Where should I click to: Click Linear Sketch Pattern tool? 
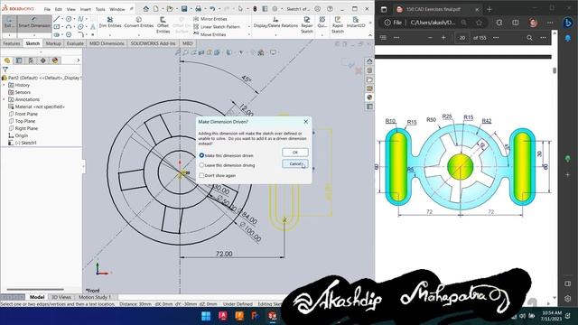point(217,27)
